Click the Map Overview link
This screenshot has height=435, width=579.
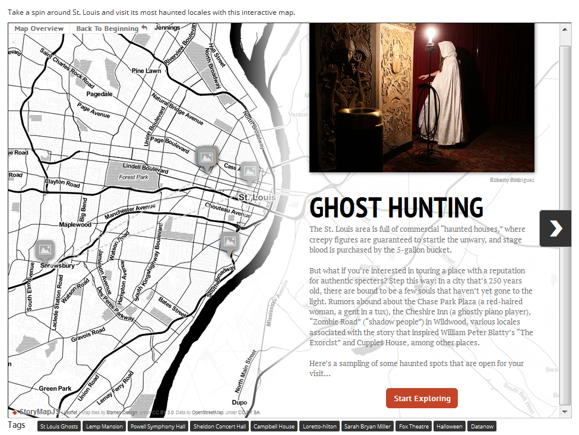[x=39, y=29]
